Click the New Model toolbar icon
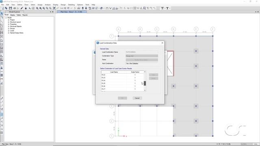The width and height of the screenshot is (260, 146). click(x=3, y=8)
